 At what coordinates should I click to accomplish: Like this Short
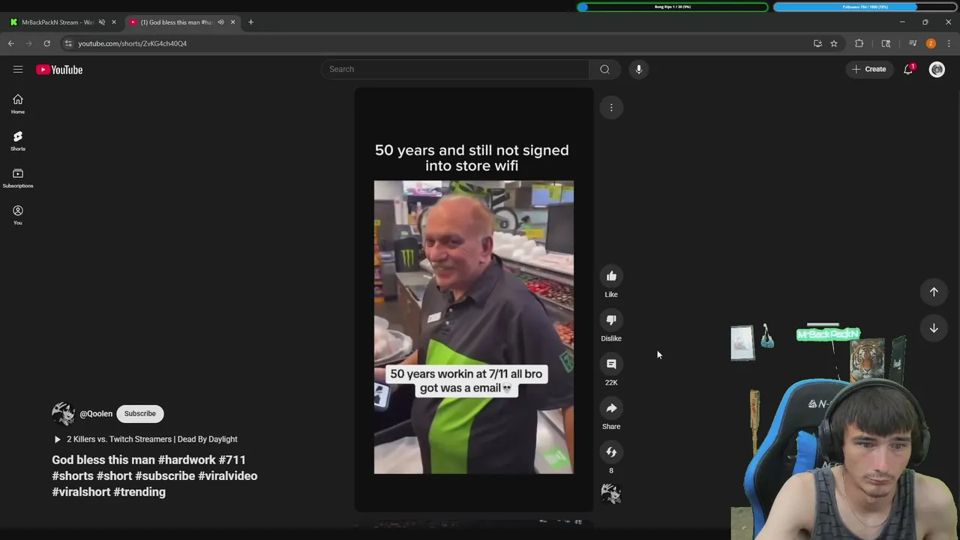click(611, 277)
